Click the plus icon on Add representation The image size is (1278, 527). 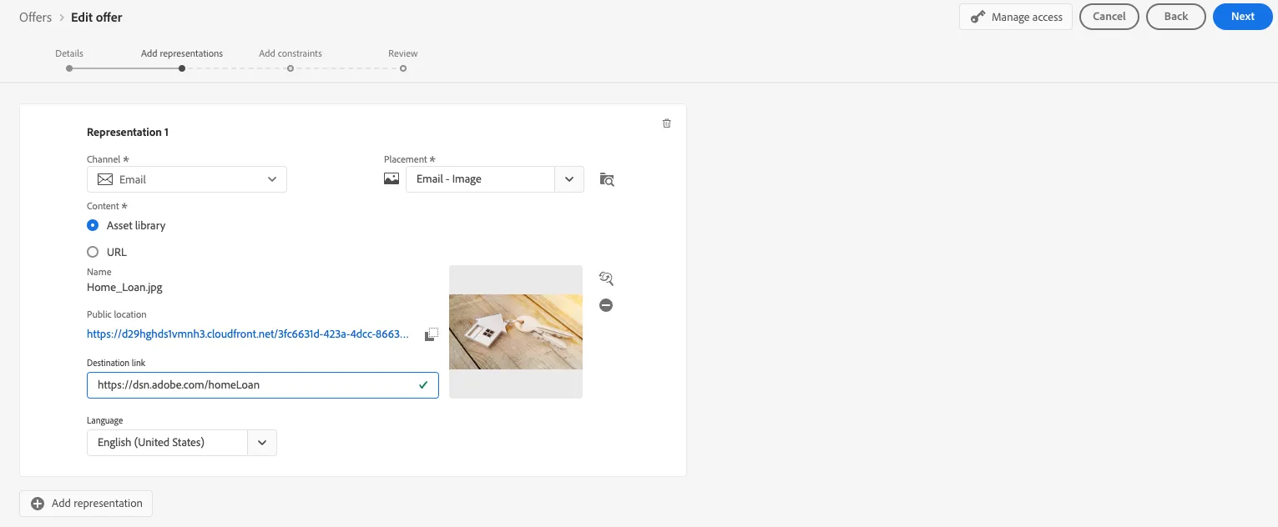[38, 504]
